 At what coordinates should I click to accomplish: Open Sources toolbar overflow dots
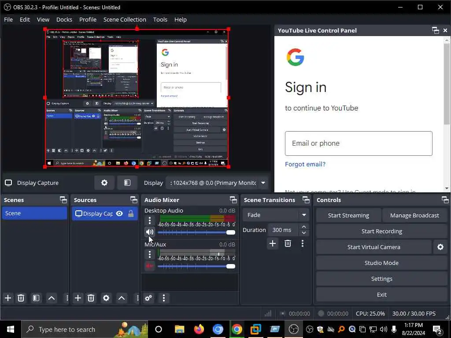[x=137, y=298]
